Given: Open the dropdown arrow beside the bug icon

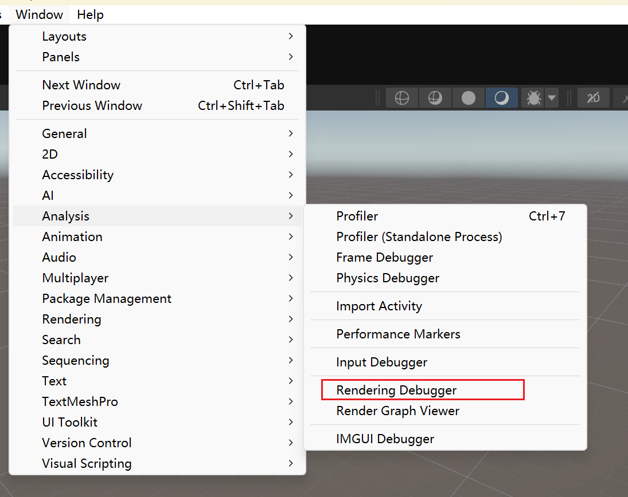Looking at the screenshot, I should 552,98.
